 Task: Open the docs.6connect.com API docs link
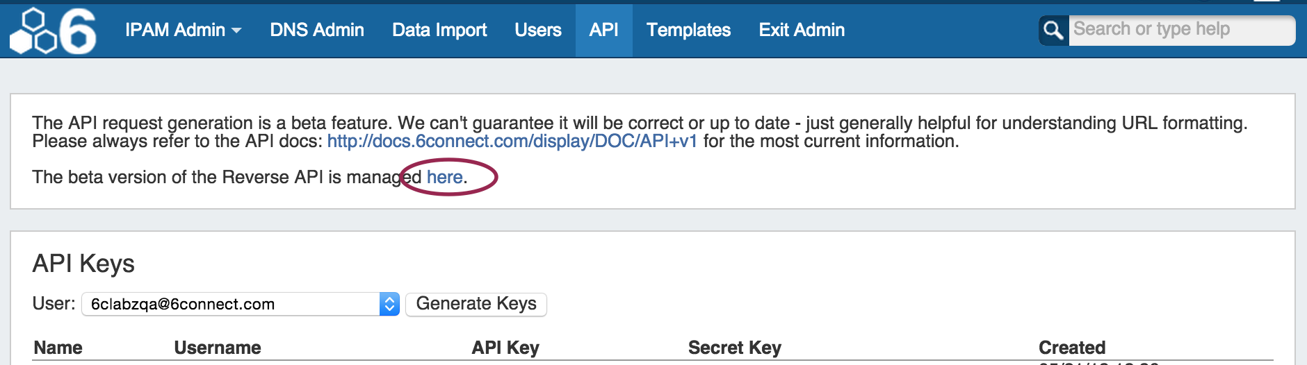tap(512, 142)
